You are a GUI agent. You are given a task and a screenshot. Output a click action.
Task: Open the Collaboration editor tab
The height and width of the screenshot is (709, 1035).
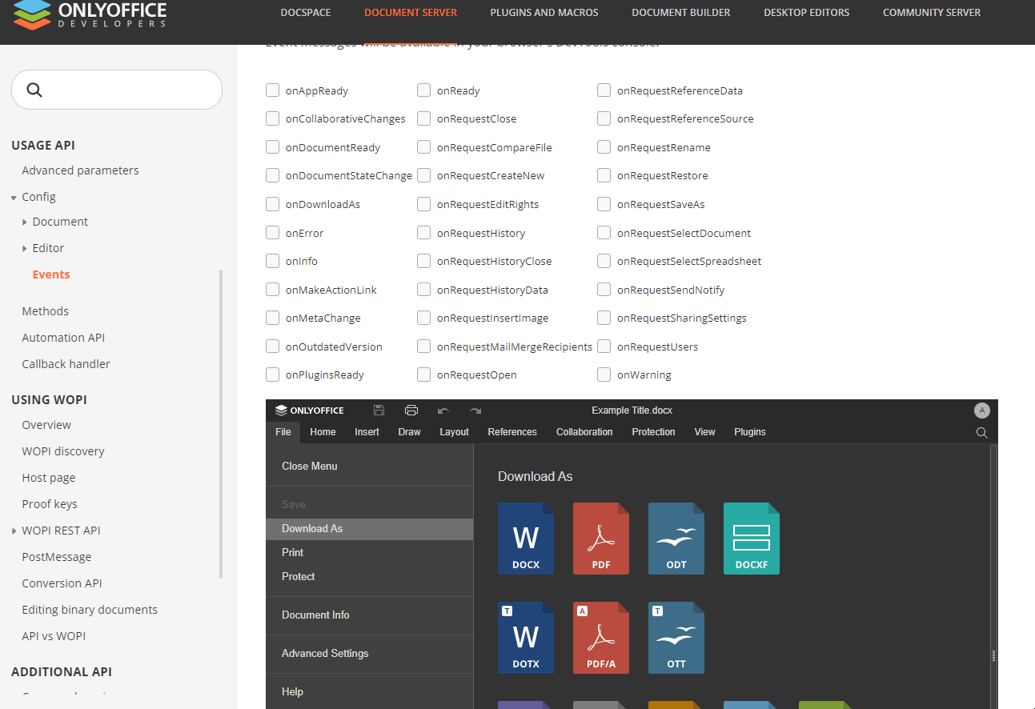[x=584, y=432]
